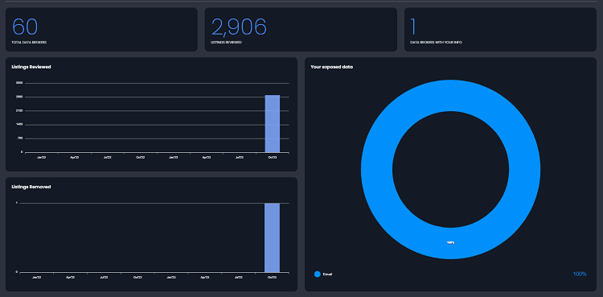Click Jan'23 axis label in Listings Removed chart
This screenshot has width=603, height=297.
pos(170,278)
